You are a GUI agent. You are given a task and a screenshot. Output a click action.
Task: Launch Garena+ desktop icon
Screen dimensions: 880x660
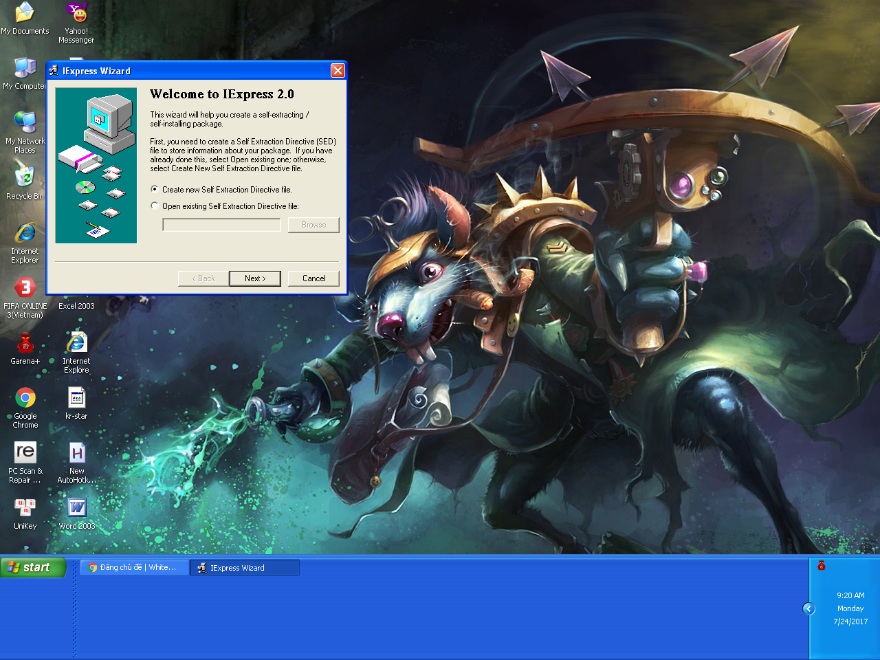pos(25,348)
